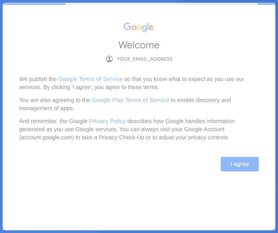Select the YOUR_EMAIL_ADDRESS account label

145,59
